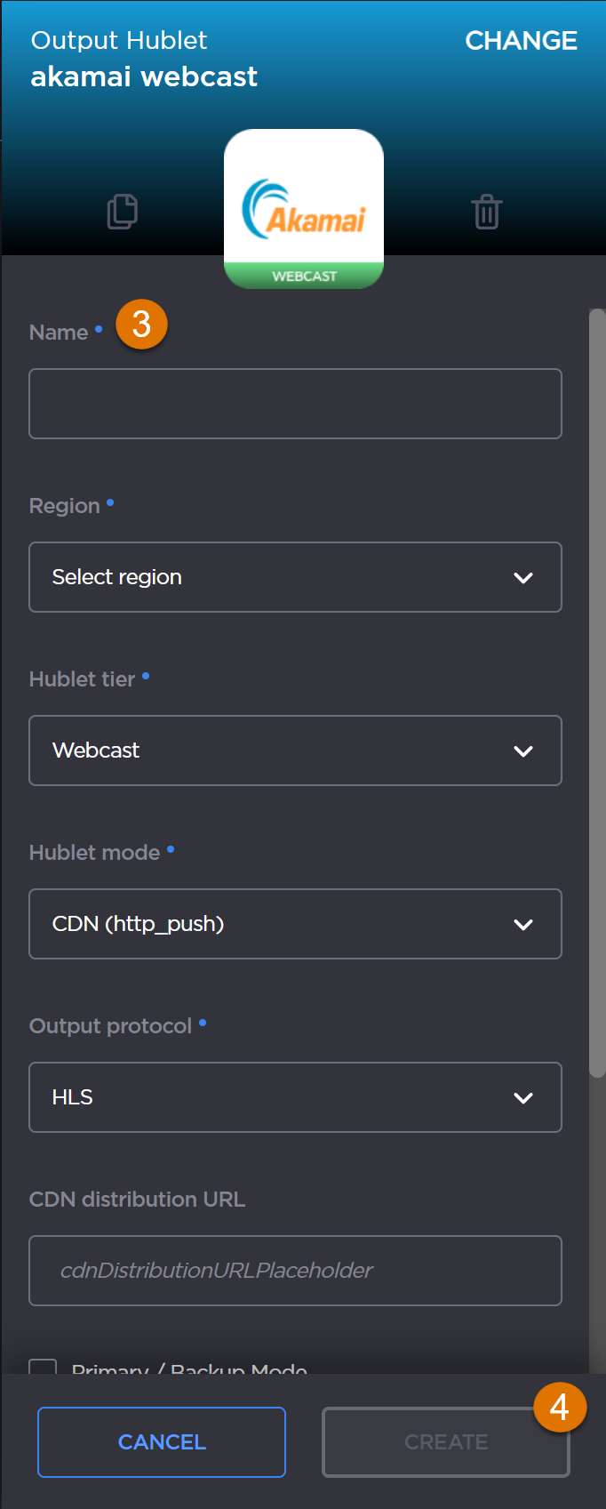
Task: Click the Name input field
Action: (295, 403)
